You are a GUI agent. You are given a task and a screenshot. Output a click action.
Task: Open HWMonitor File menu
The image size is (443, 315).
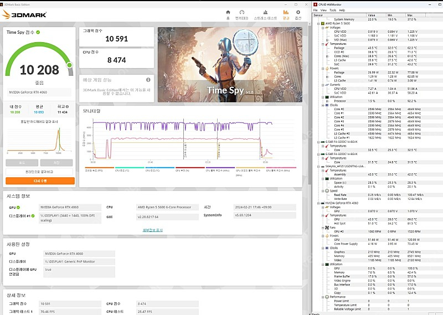click(315, 10)
